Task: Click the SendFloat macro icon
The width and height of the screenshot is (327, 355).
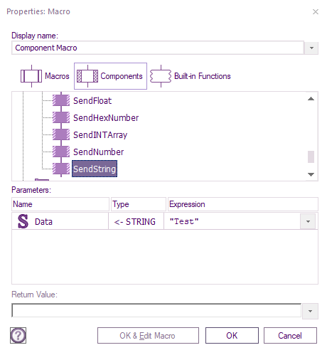Action: pyautogui.click(x=61, y=100)
